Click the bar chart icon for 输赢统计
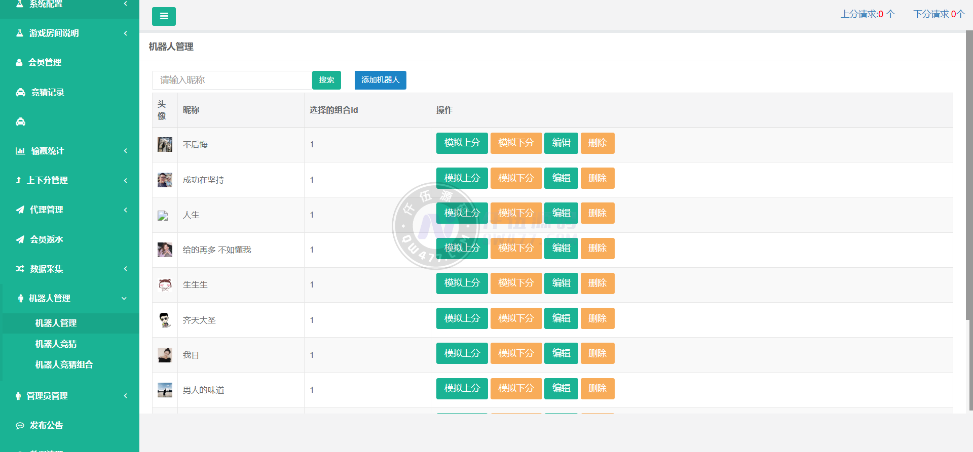Viewport: 973px width, 452px height. (20, 151)
